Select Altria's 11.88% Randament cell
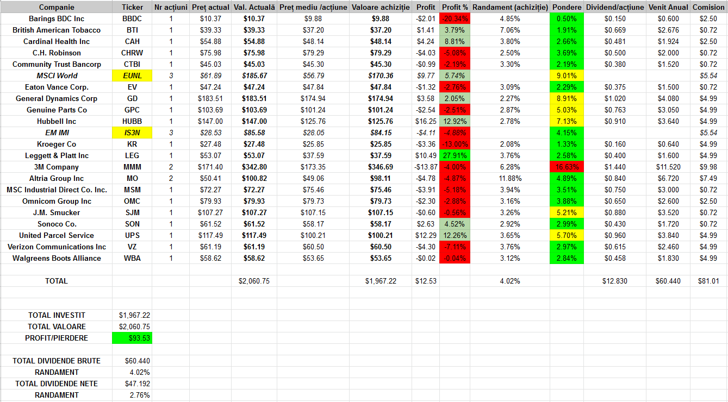The image size is (728, 402). click(510, 178)
